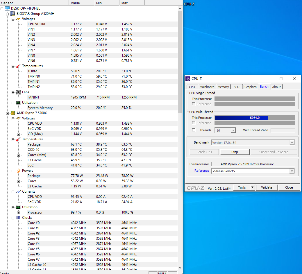The height and width of the screenshot is (274, 302).
Task: Collapse the BIOSTAR Group A520MH node
Action: [x=7, y=14]
